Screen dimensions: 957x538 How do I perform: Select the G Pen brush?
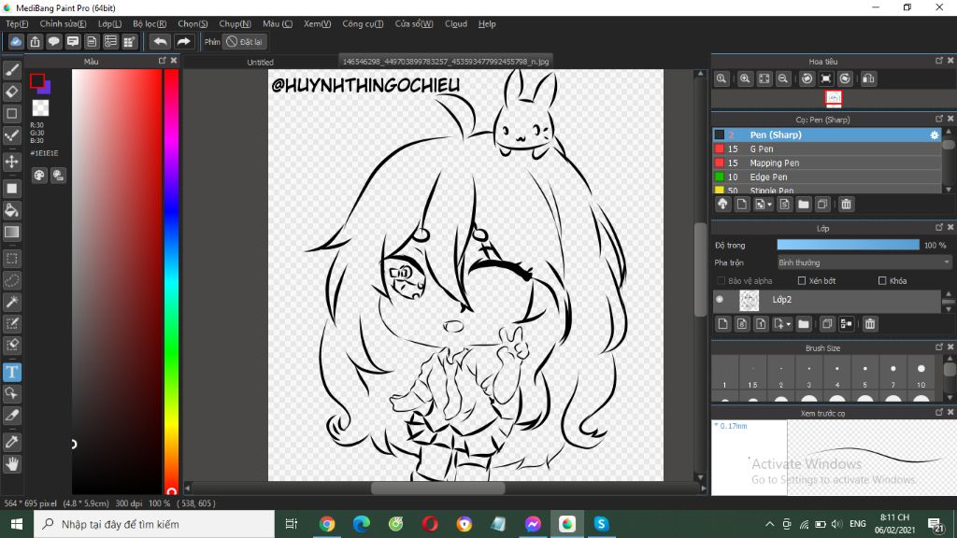827,149
